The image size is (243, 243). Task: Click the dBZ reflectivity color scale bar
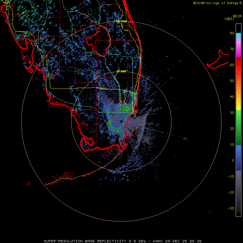click(x=238, y=120)
